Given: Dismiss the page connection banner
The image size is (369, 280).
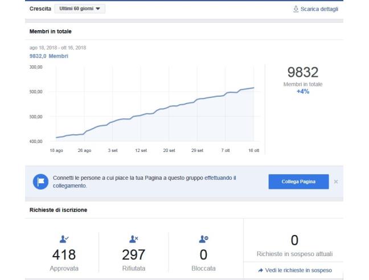Looking at the screenshot, I should [335, 182].
